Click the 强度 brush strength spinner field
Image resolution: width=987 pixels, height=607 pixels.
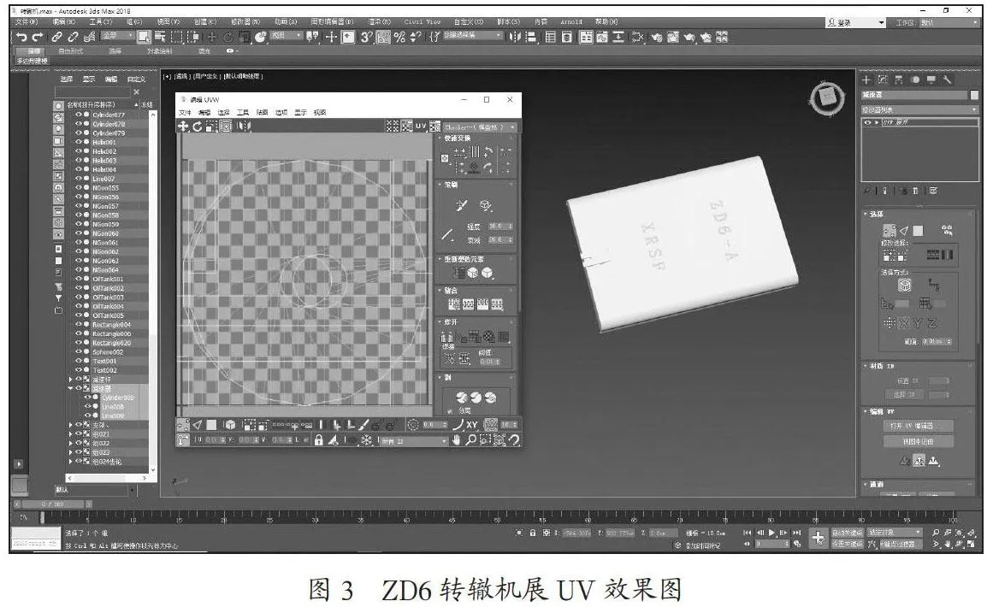tap(499, 227)
